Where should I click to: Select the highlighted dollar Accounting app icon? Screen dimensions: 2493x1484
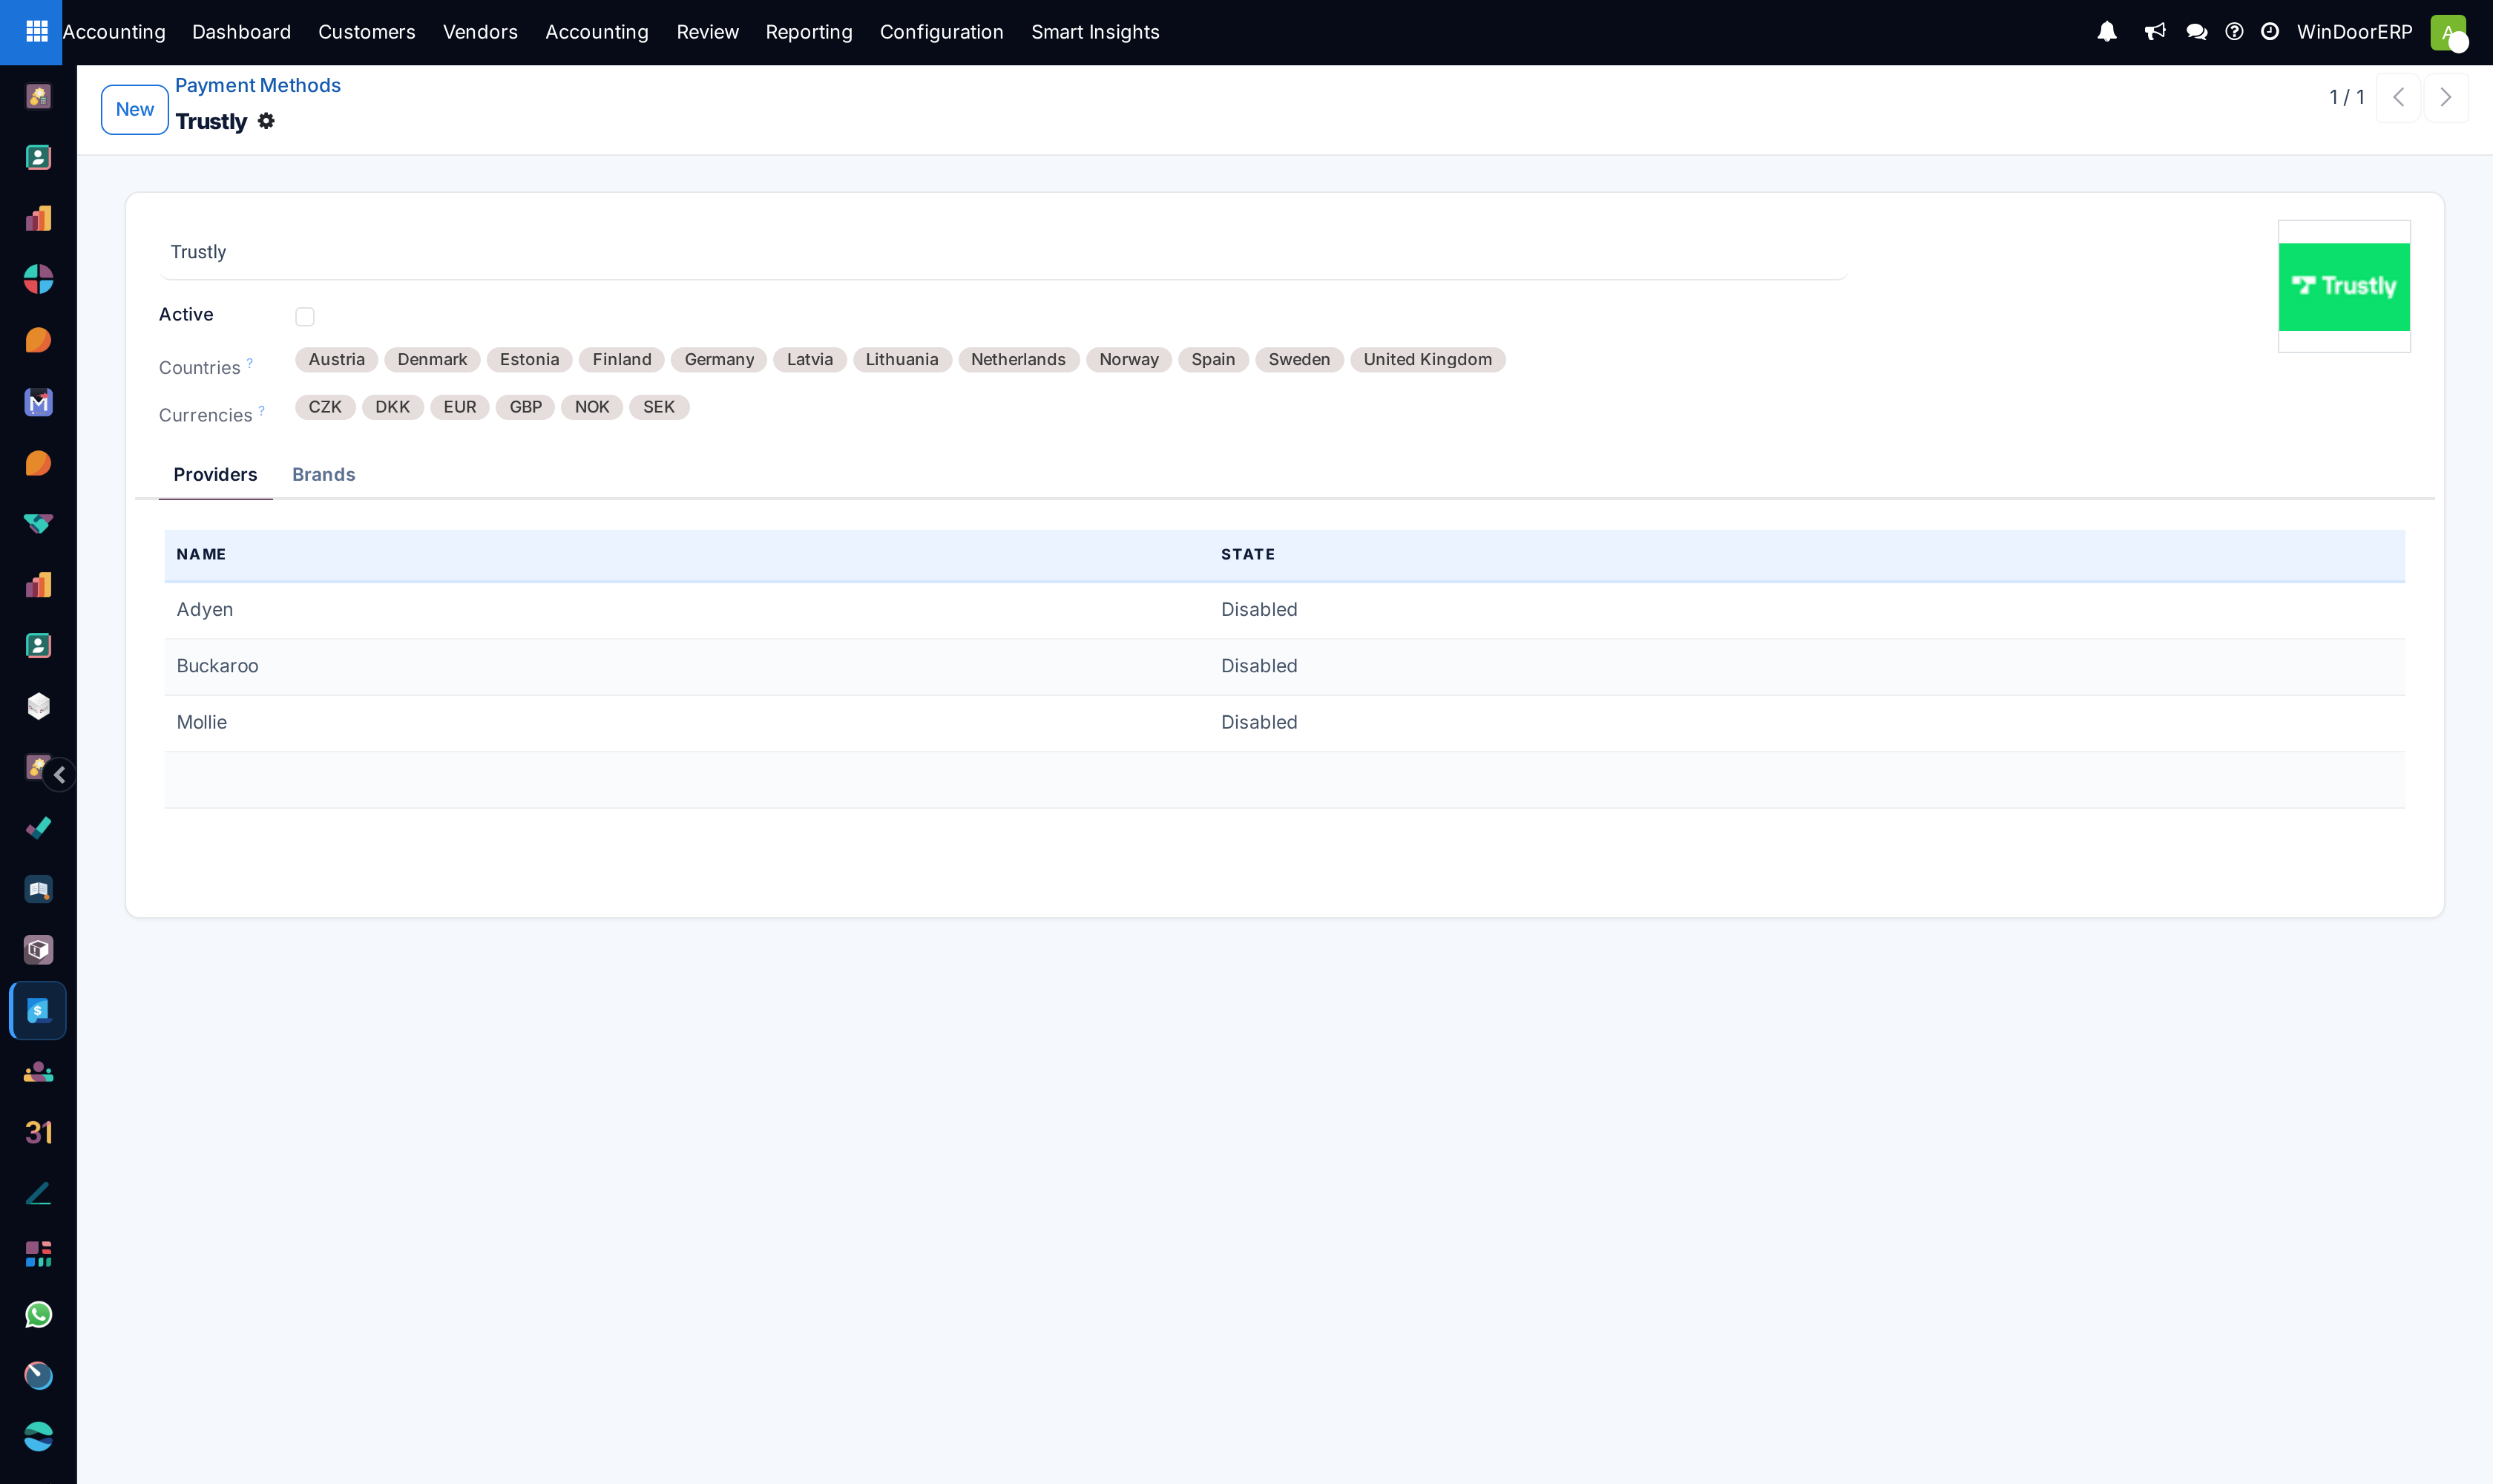[38, 1011]
